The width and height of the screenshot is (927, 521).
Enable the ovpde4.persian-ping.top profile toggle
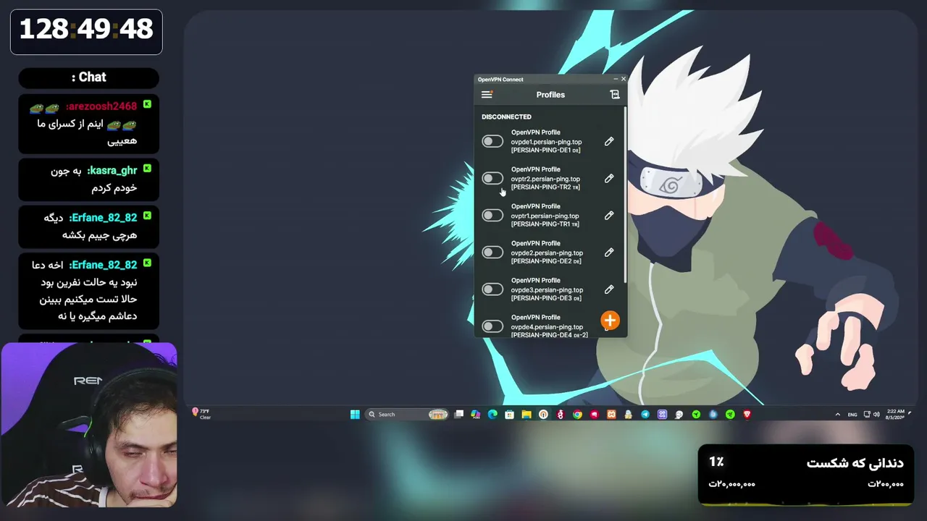(492, 326)
